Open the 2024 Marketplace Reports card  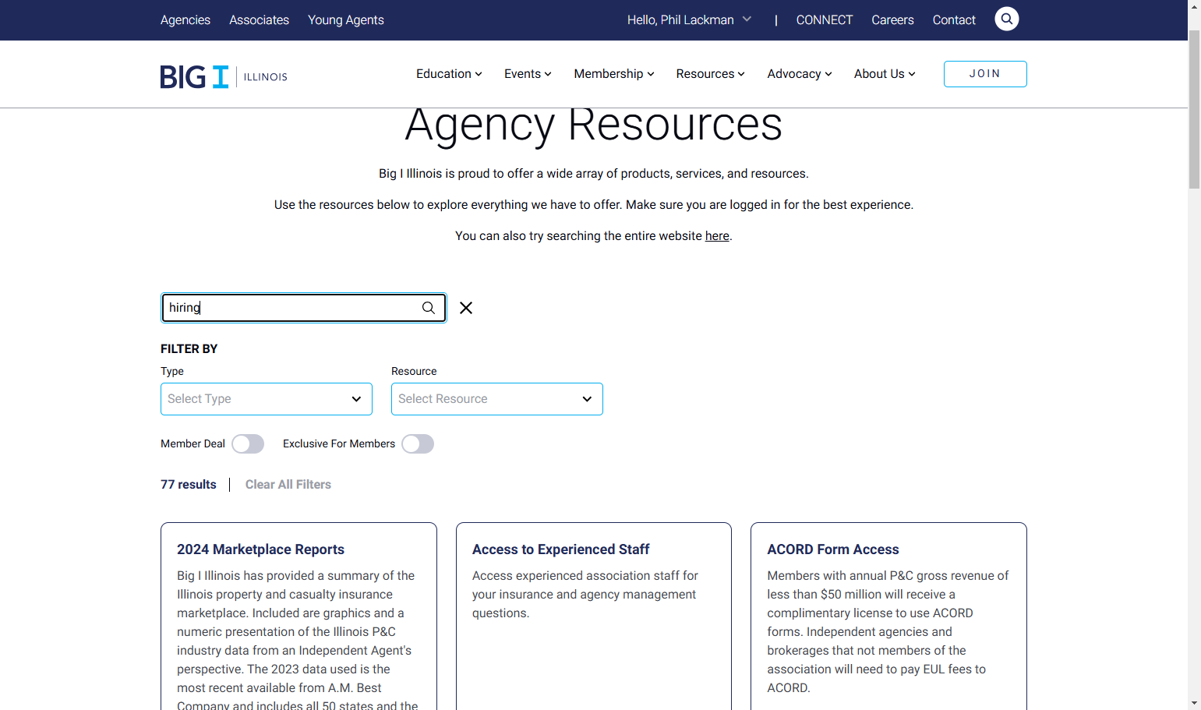(x=298, y=616)
